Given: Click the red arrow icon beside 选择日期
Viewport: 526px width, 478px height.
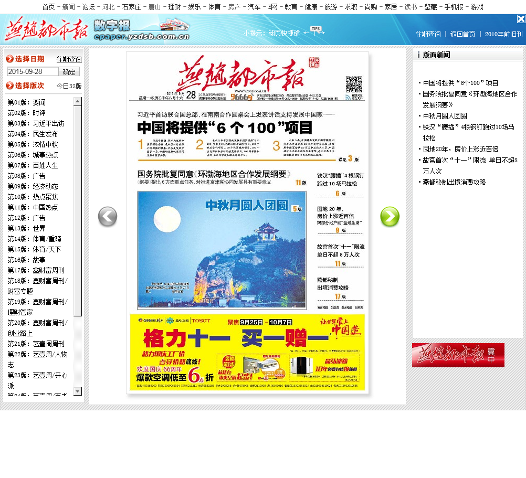Looking at the screenshot, I should tap(10, 59).
